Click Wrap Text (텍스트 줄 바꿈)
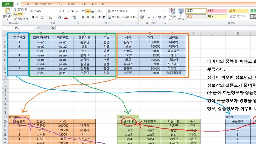Screen dimensions: 256x144 [x=118, y=11]
